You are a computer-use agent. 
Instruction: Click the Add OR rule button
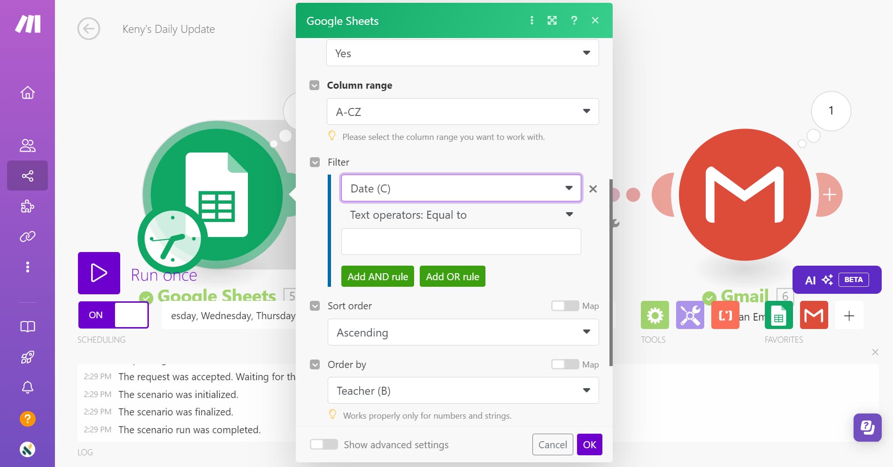tap(453, 276)
